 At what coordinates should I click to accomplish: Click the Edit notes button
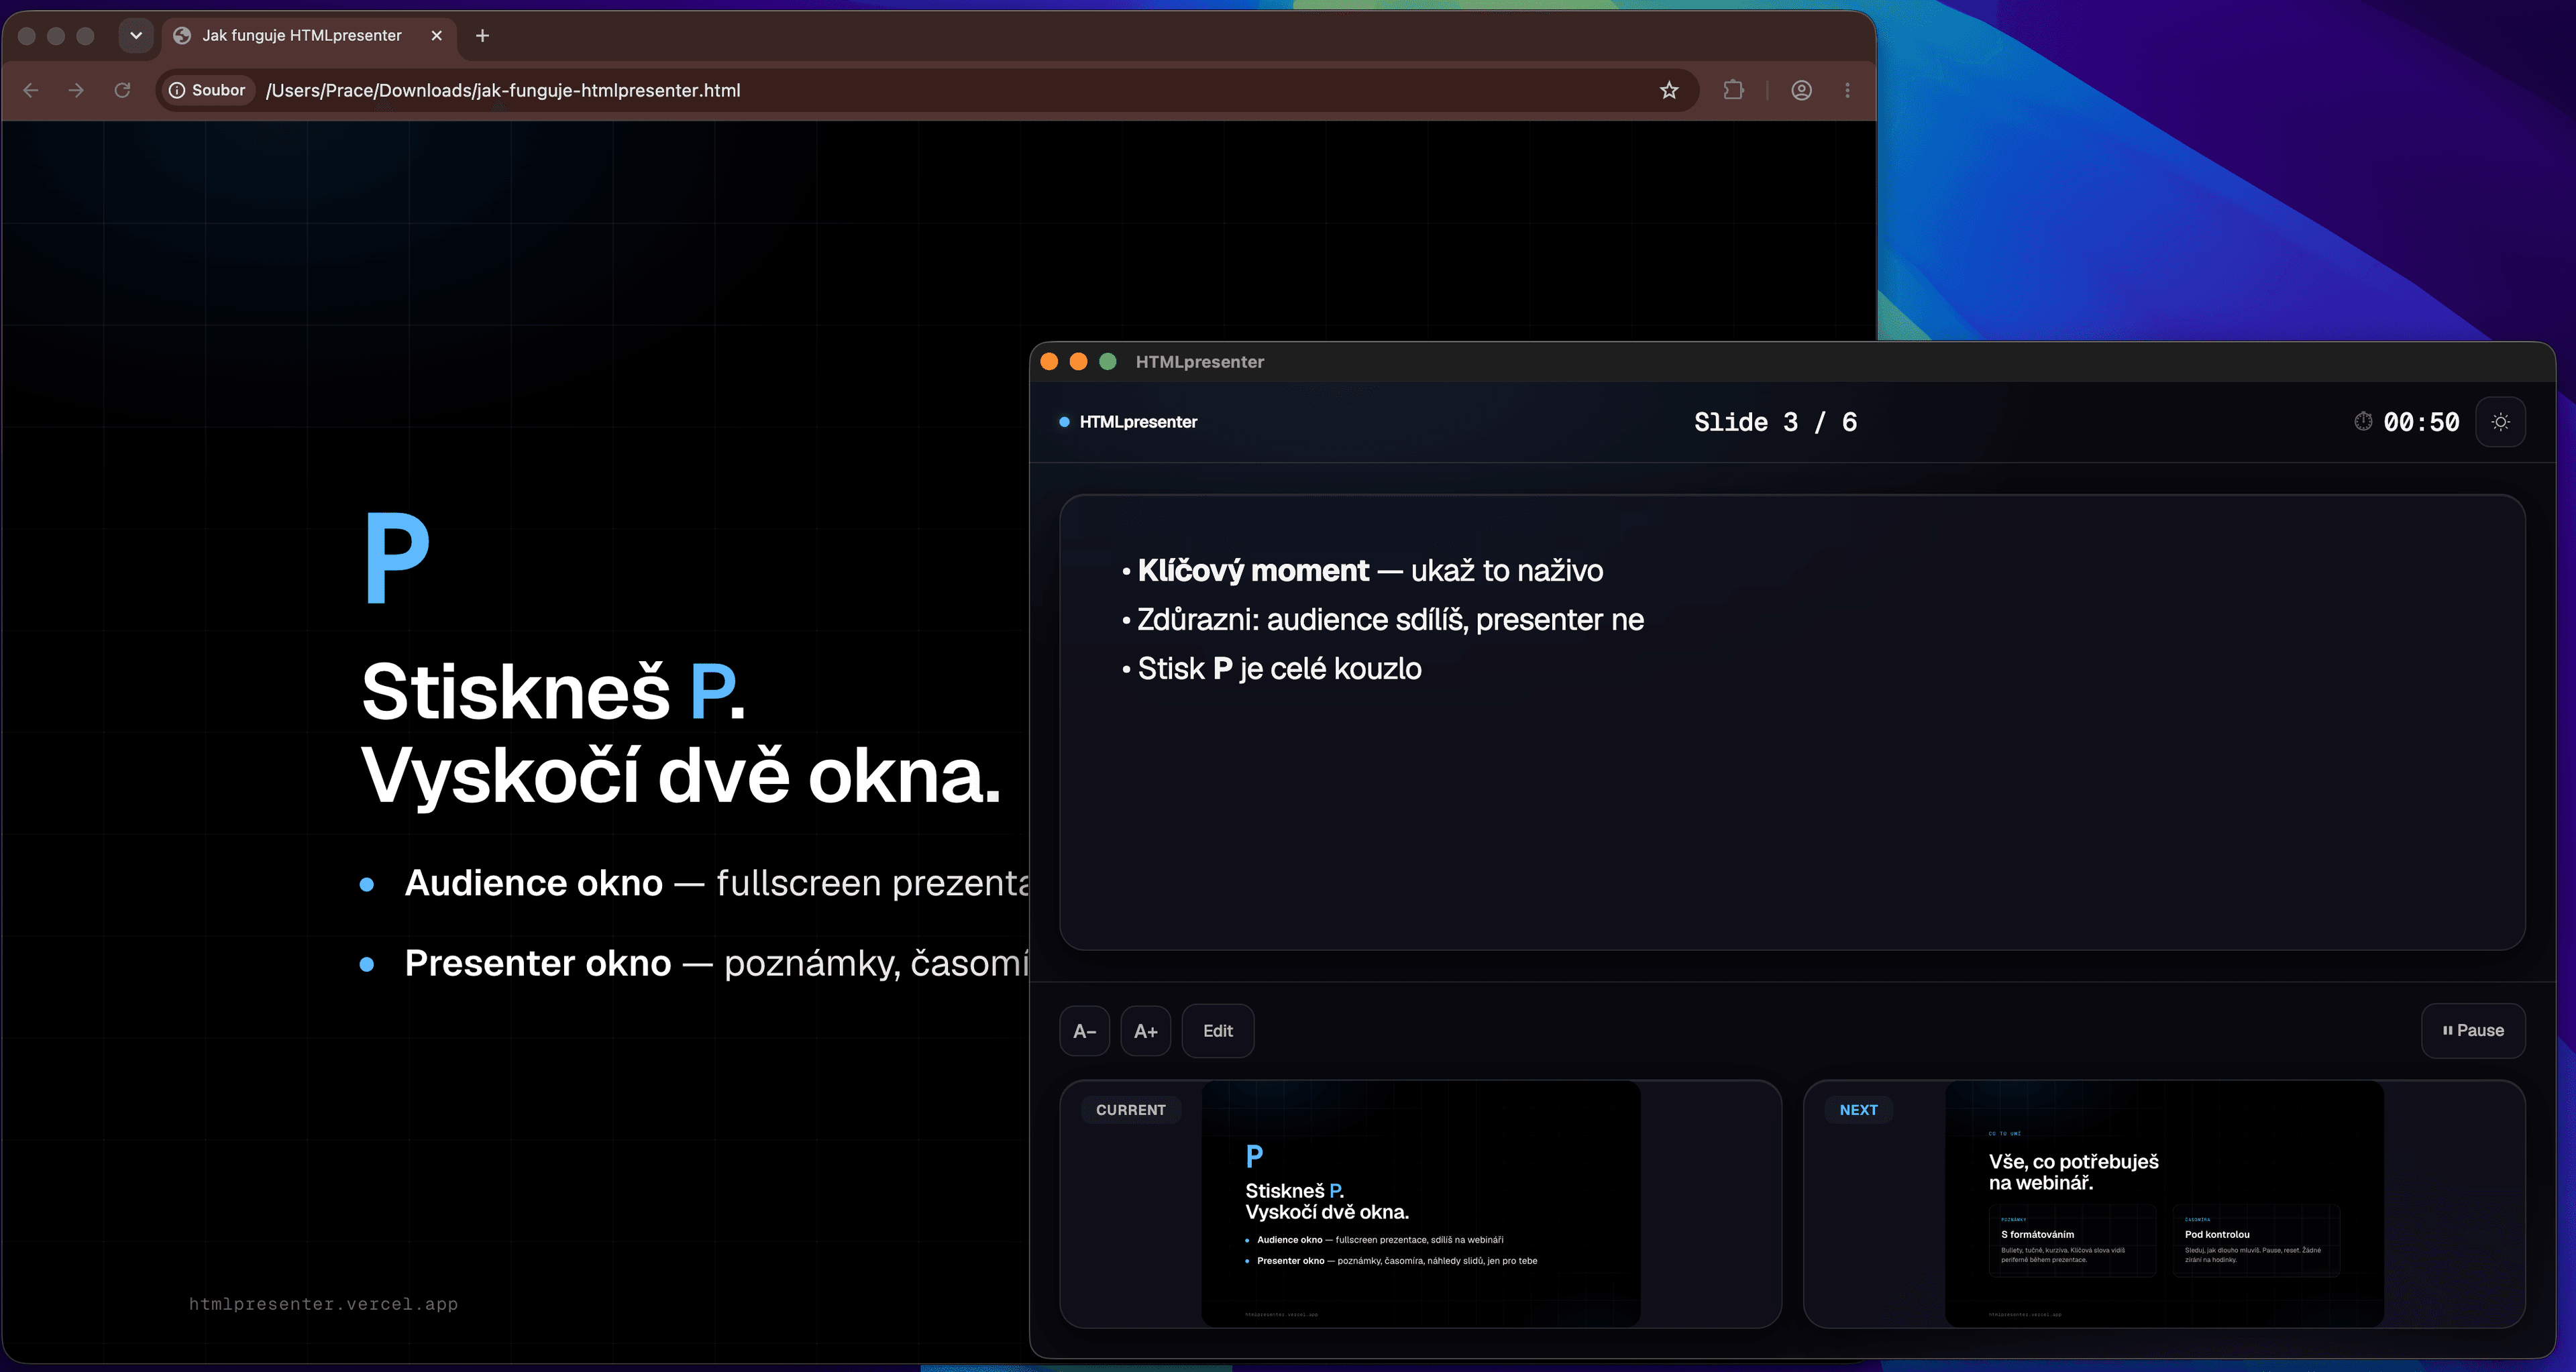[x=1218, y=1030]
